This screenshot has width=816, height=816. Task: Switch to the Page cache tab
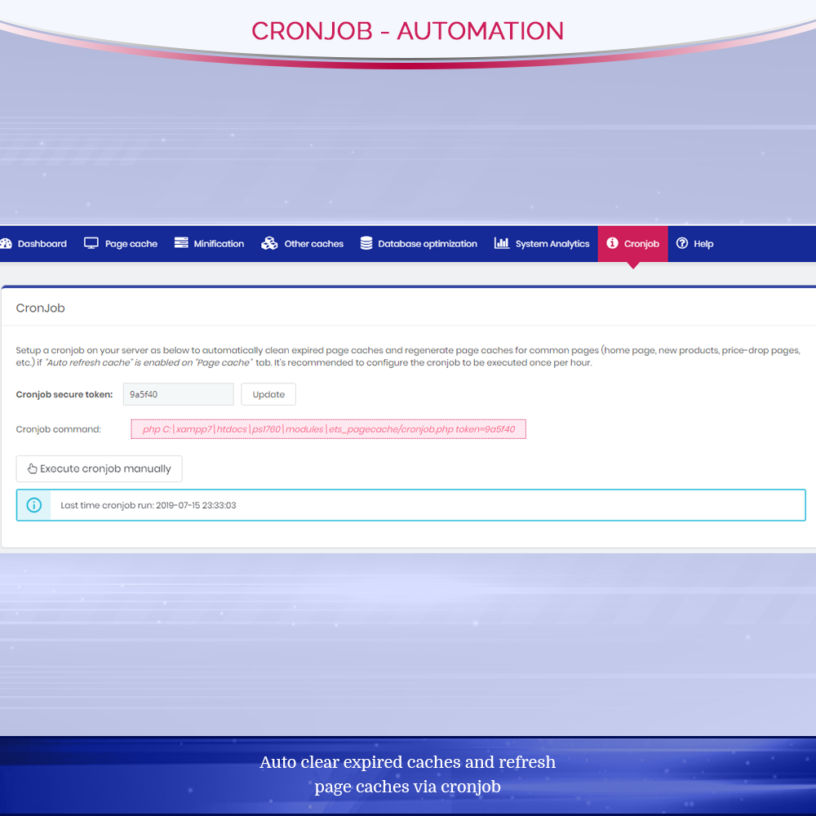point(121,243)
